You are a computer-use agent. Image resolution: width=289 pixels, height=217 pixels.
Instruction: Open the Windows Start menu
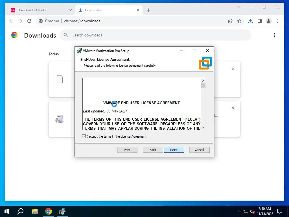[7, 211]
